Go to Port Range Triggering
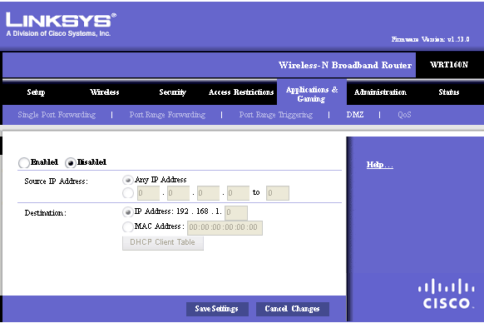 pyautogui.click(x=276, y=115)
